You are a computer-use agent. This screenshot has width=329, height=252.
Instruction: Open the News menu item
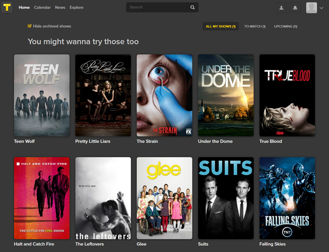pyautogui.click(x=60, y=8)
